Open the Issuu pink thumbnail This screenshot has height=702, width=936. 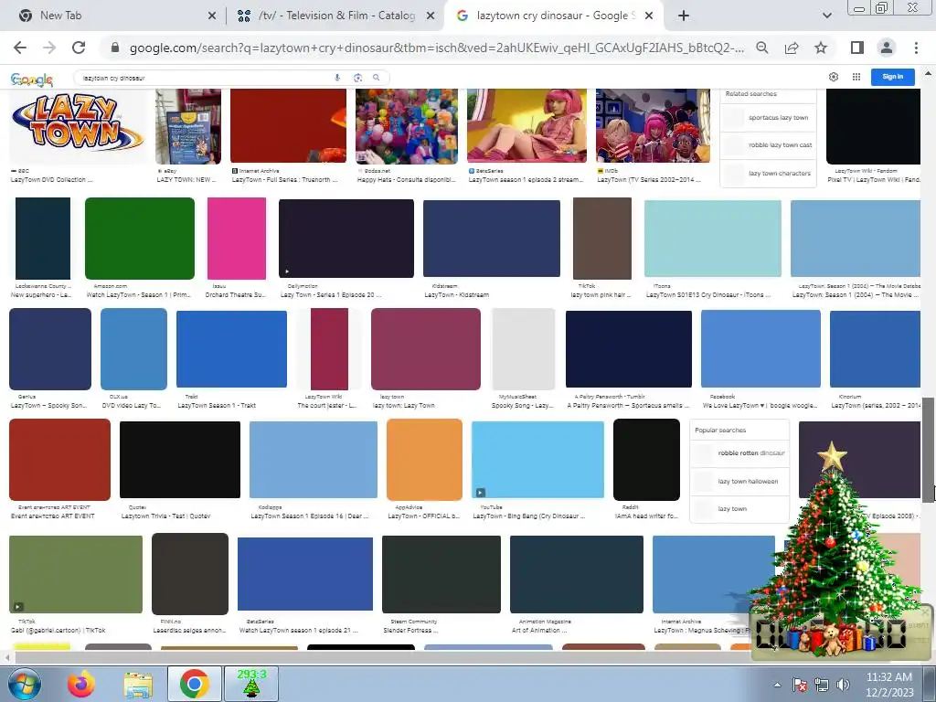237,239
